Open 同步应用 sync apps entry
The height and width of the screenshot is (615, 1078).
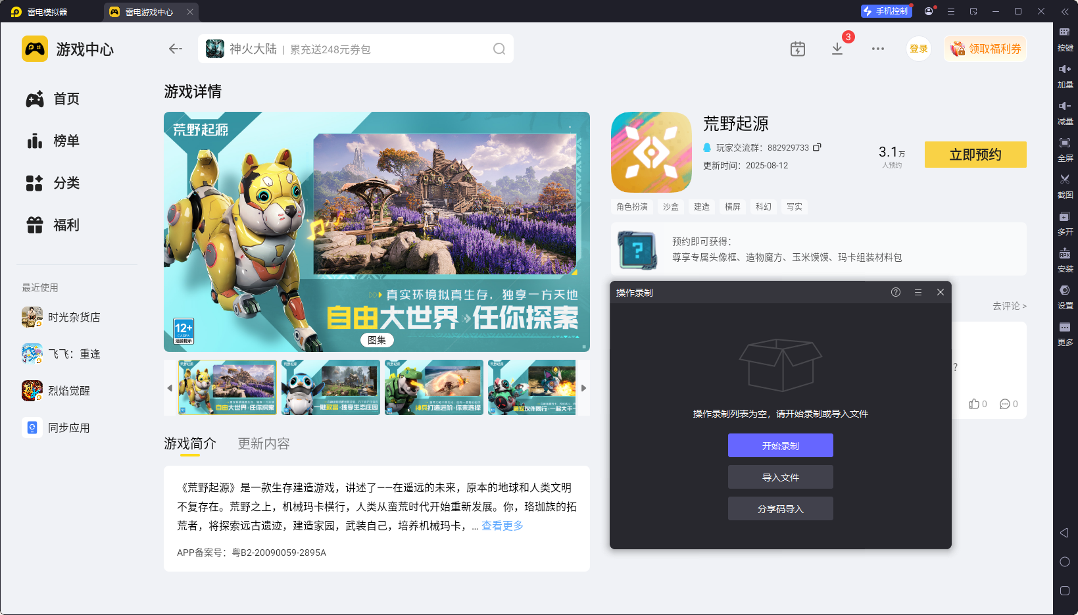(56, 428)
